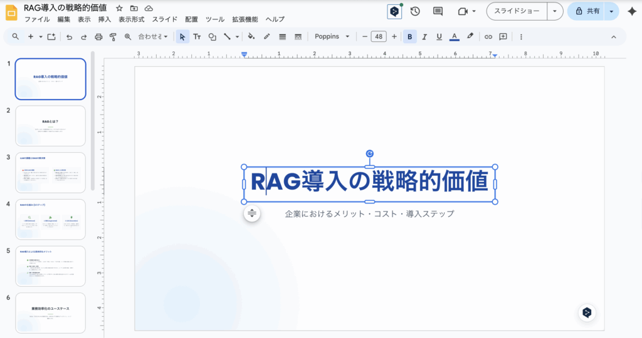The width and height of the screenshot is (642, 338).
Task: Toggle Underline formatting
Action: (439, 37)
